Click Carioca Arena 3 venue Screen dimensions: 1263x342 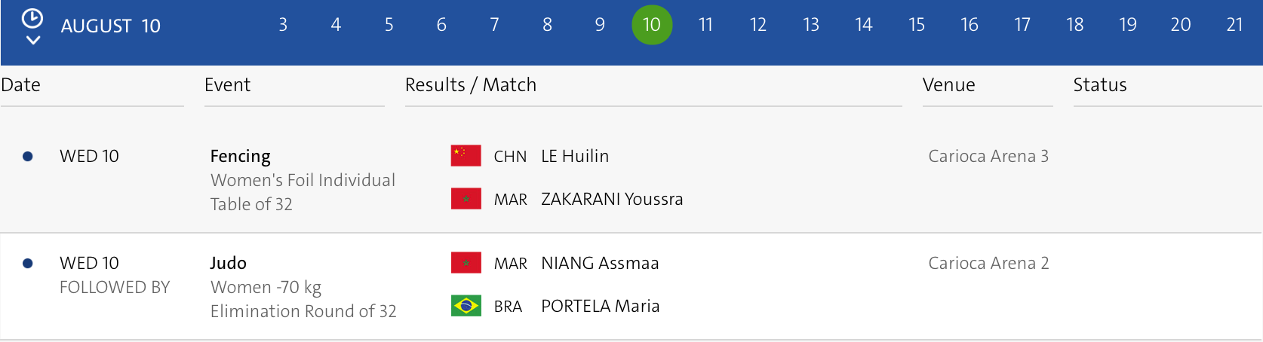[988, 156]
